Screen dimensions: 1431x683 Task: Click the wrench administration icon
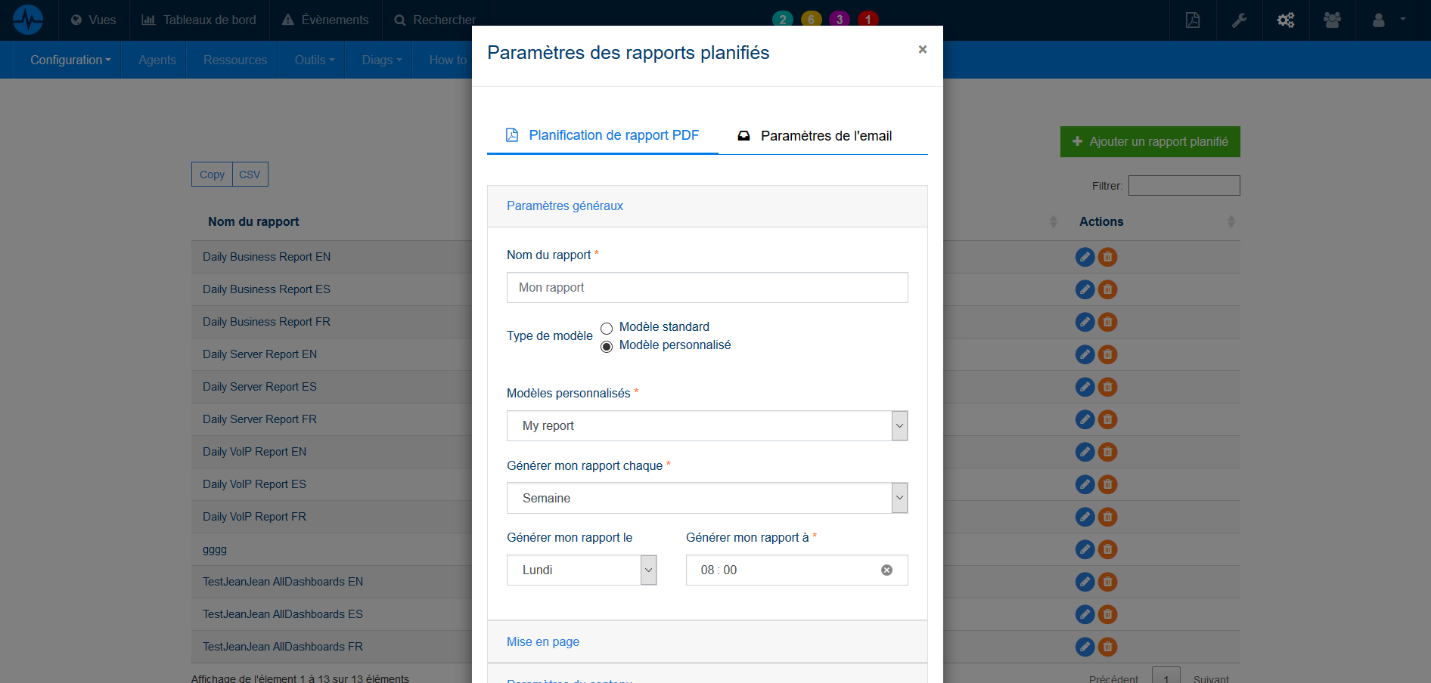click(1239, 20)
